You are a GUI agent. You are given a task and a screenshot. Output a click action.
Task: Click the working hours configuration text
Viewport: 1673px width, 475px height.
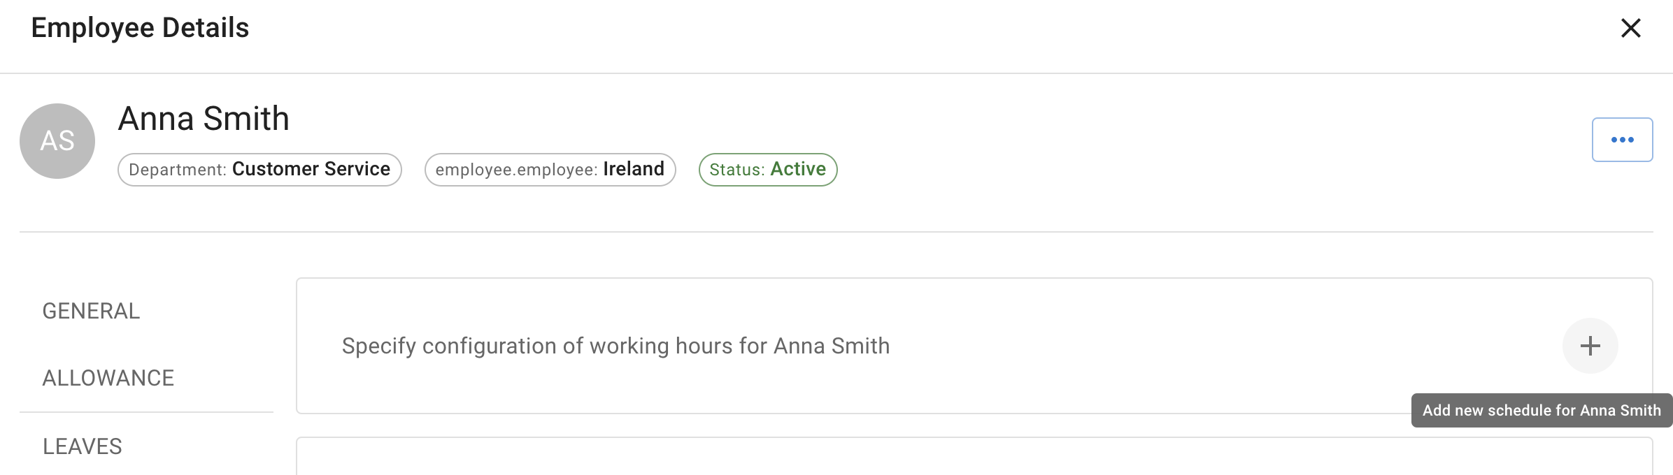615,346
